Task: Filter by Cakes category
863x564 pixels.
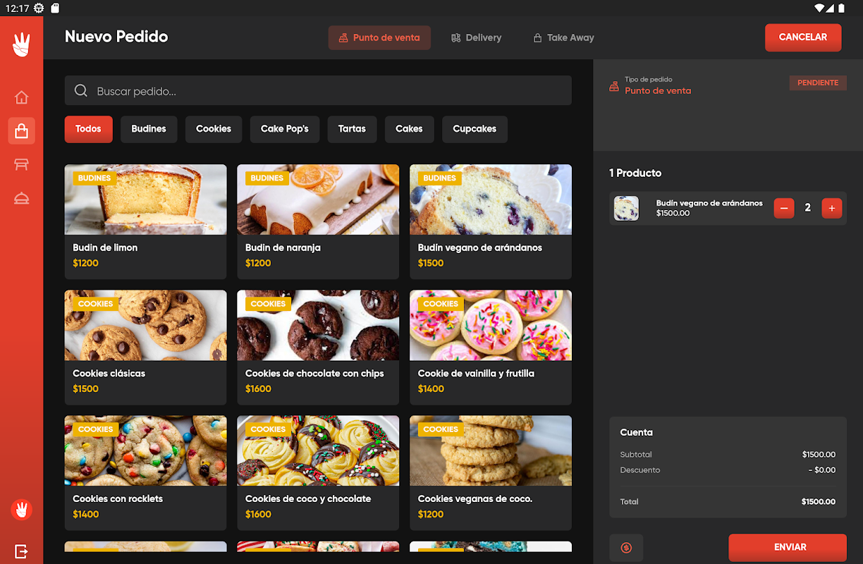Action: 409,129
